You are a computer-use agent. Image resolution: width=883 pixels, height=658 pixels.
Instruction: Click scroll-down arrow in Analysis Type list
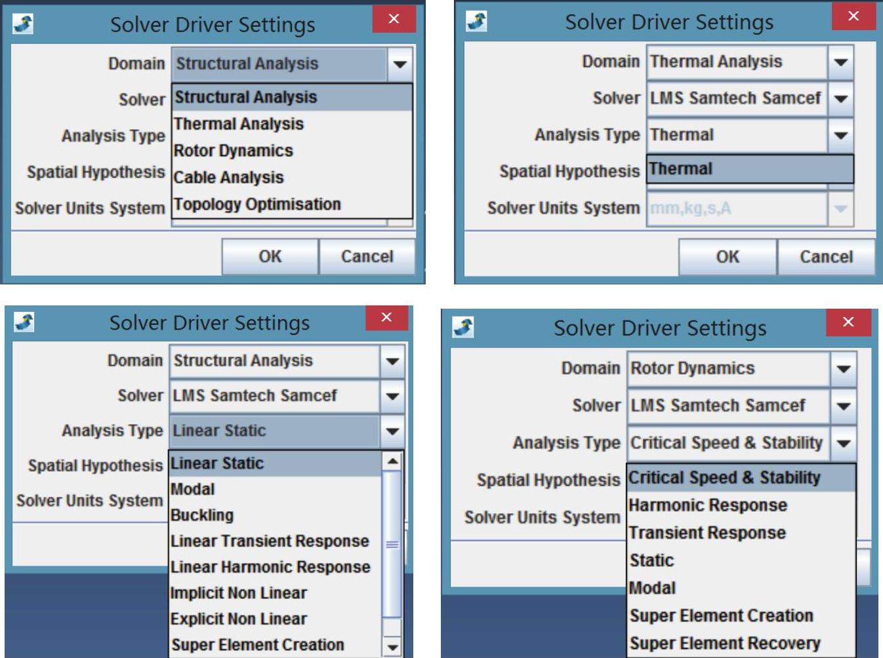click(x=392, y=647)
